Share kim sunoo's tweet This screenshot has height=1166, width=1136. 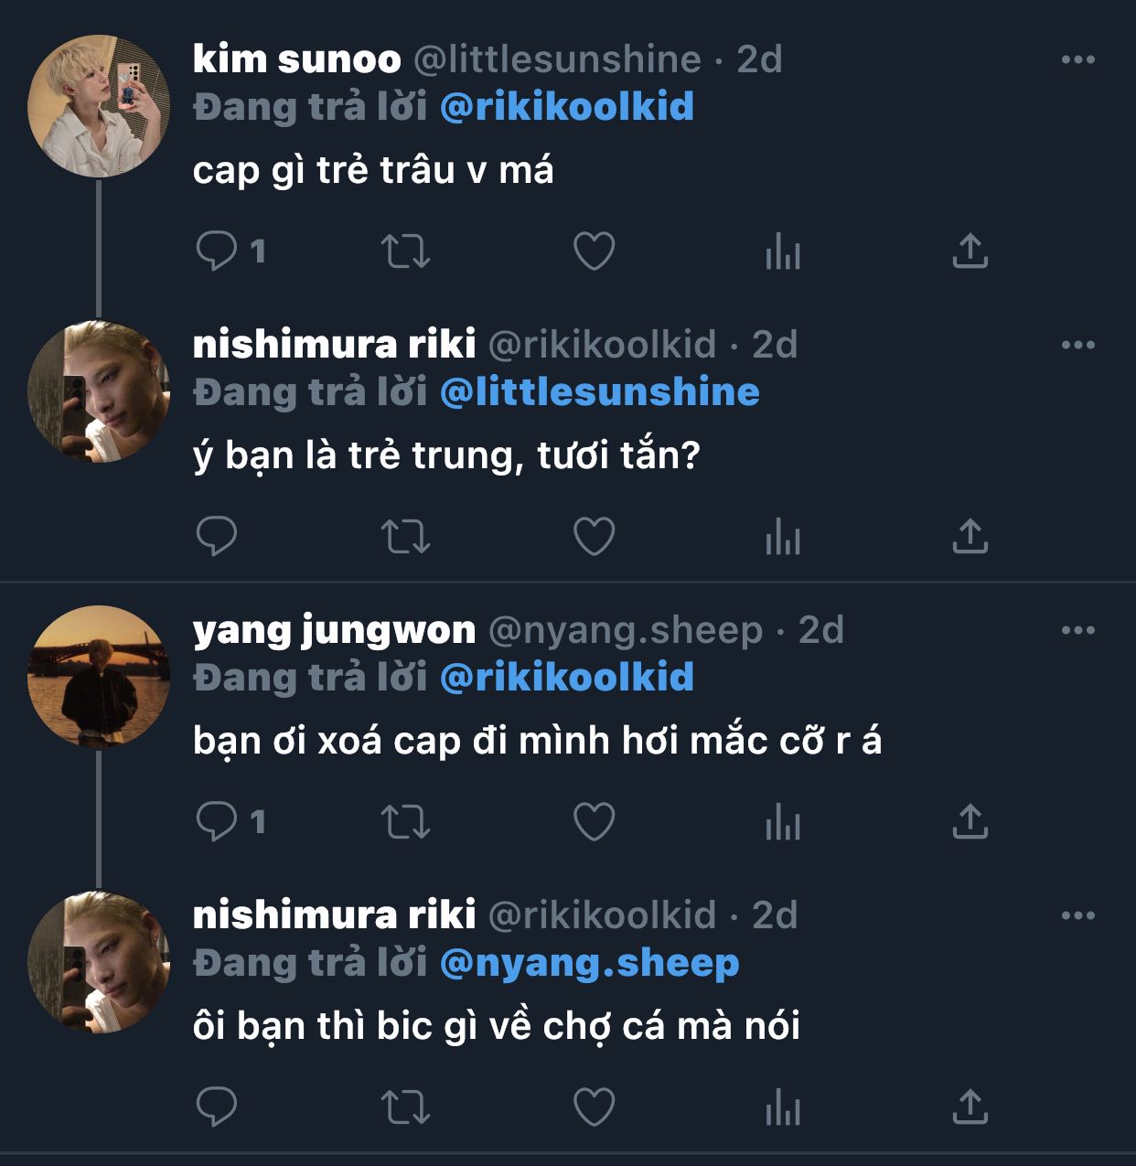click(970, 251)
